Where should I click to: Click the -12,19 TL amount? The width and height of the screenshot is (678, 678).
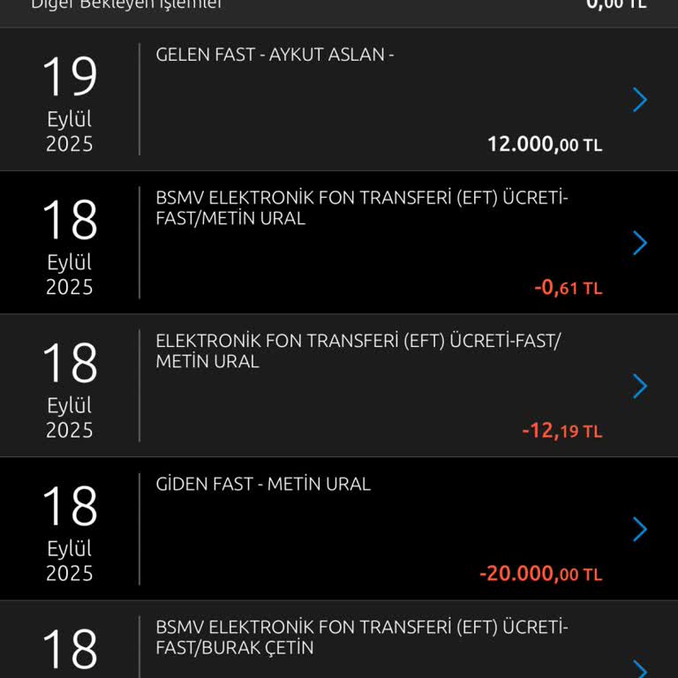pyautogui.click(x=561, y=431)
